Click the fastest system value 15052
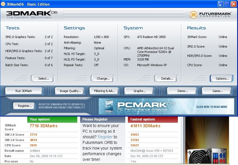Image resolution: width=238 pixels, height=165 pixels. coord(135,135)
